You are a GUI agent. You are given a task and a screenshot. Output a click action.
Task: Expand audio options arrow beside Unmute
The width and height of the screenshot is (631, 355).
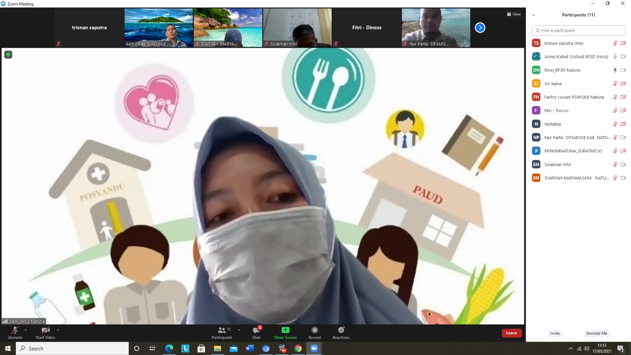(26, 330)
